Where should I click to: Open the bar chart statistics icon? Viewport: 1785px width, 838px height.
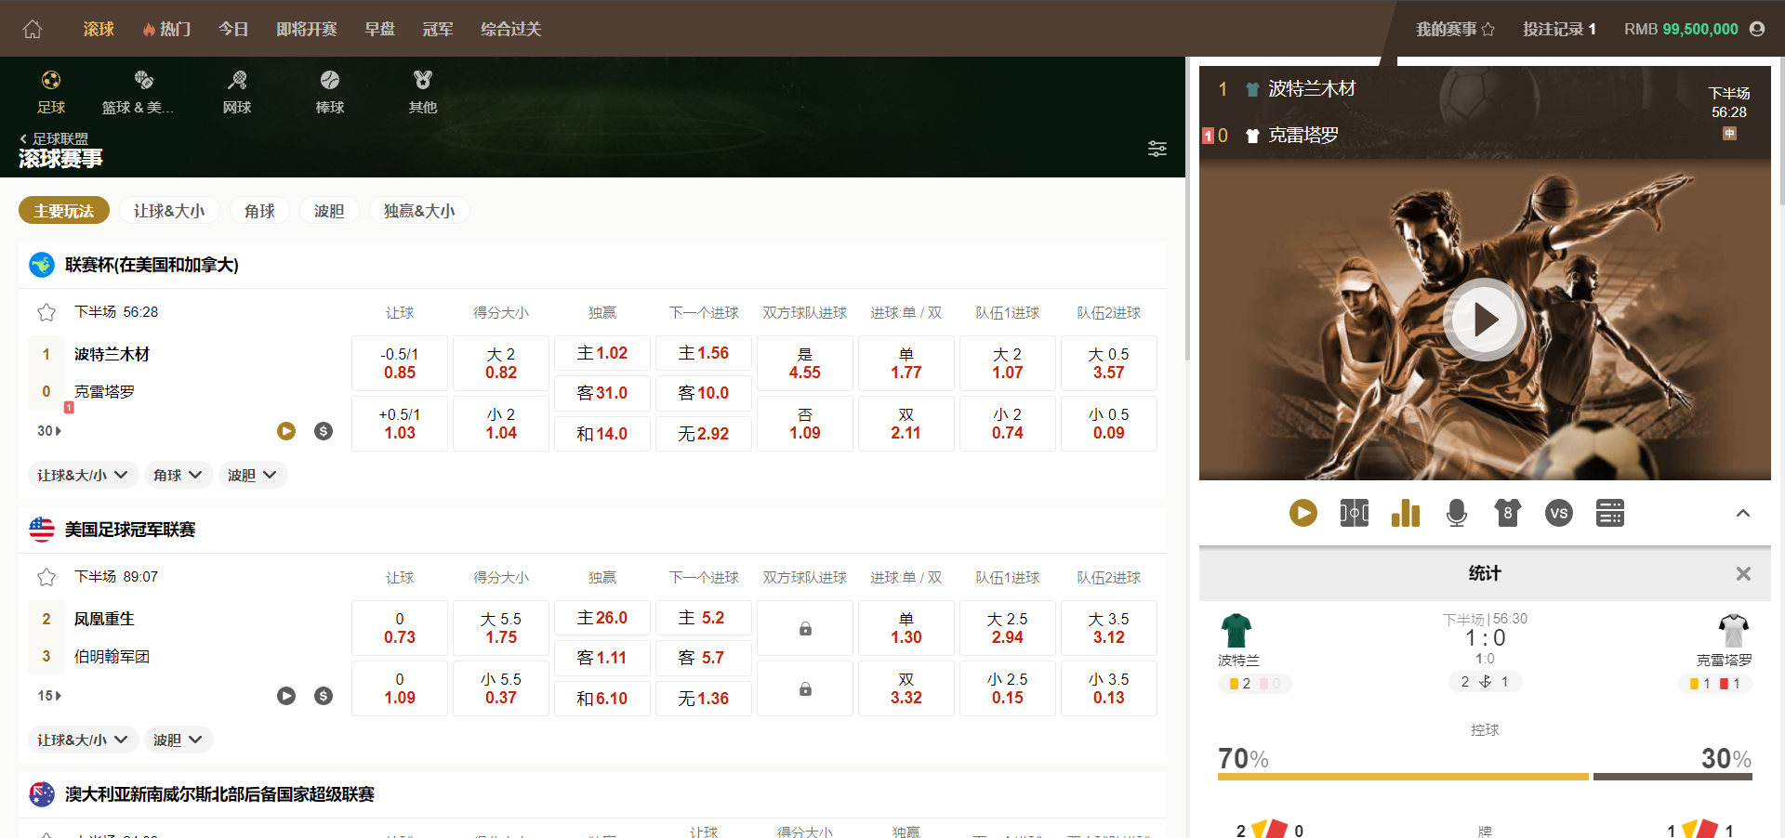1405,513
